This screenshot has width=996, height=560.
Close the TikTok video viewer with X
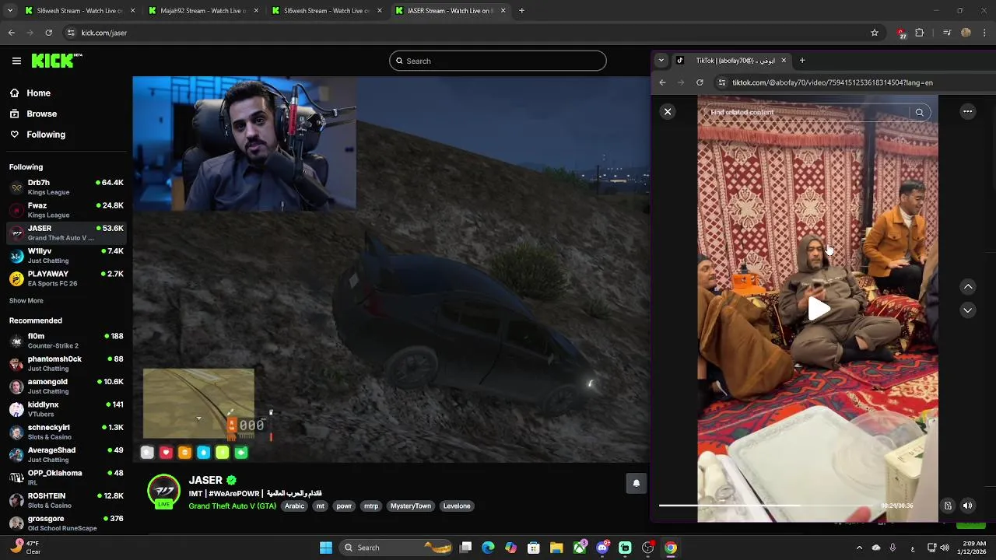(668, 112)
